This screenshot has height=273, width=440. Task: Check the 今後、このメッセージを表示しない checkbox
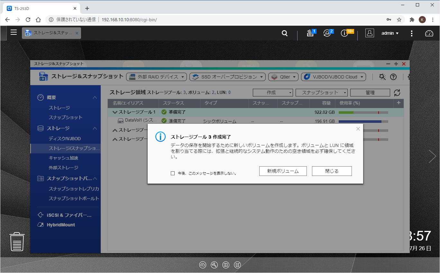pyautogui.click(x=173, y=173)
